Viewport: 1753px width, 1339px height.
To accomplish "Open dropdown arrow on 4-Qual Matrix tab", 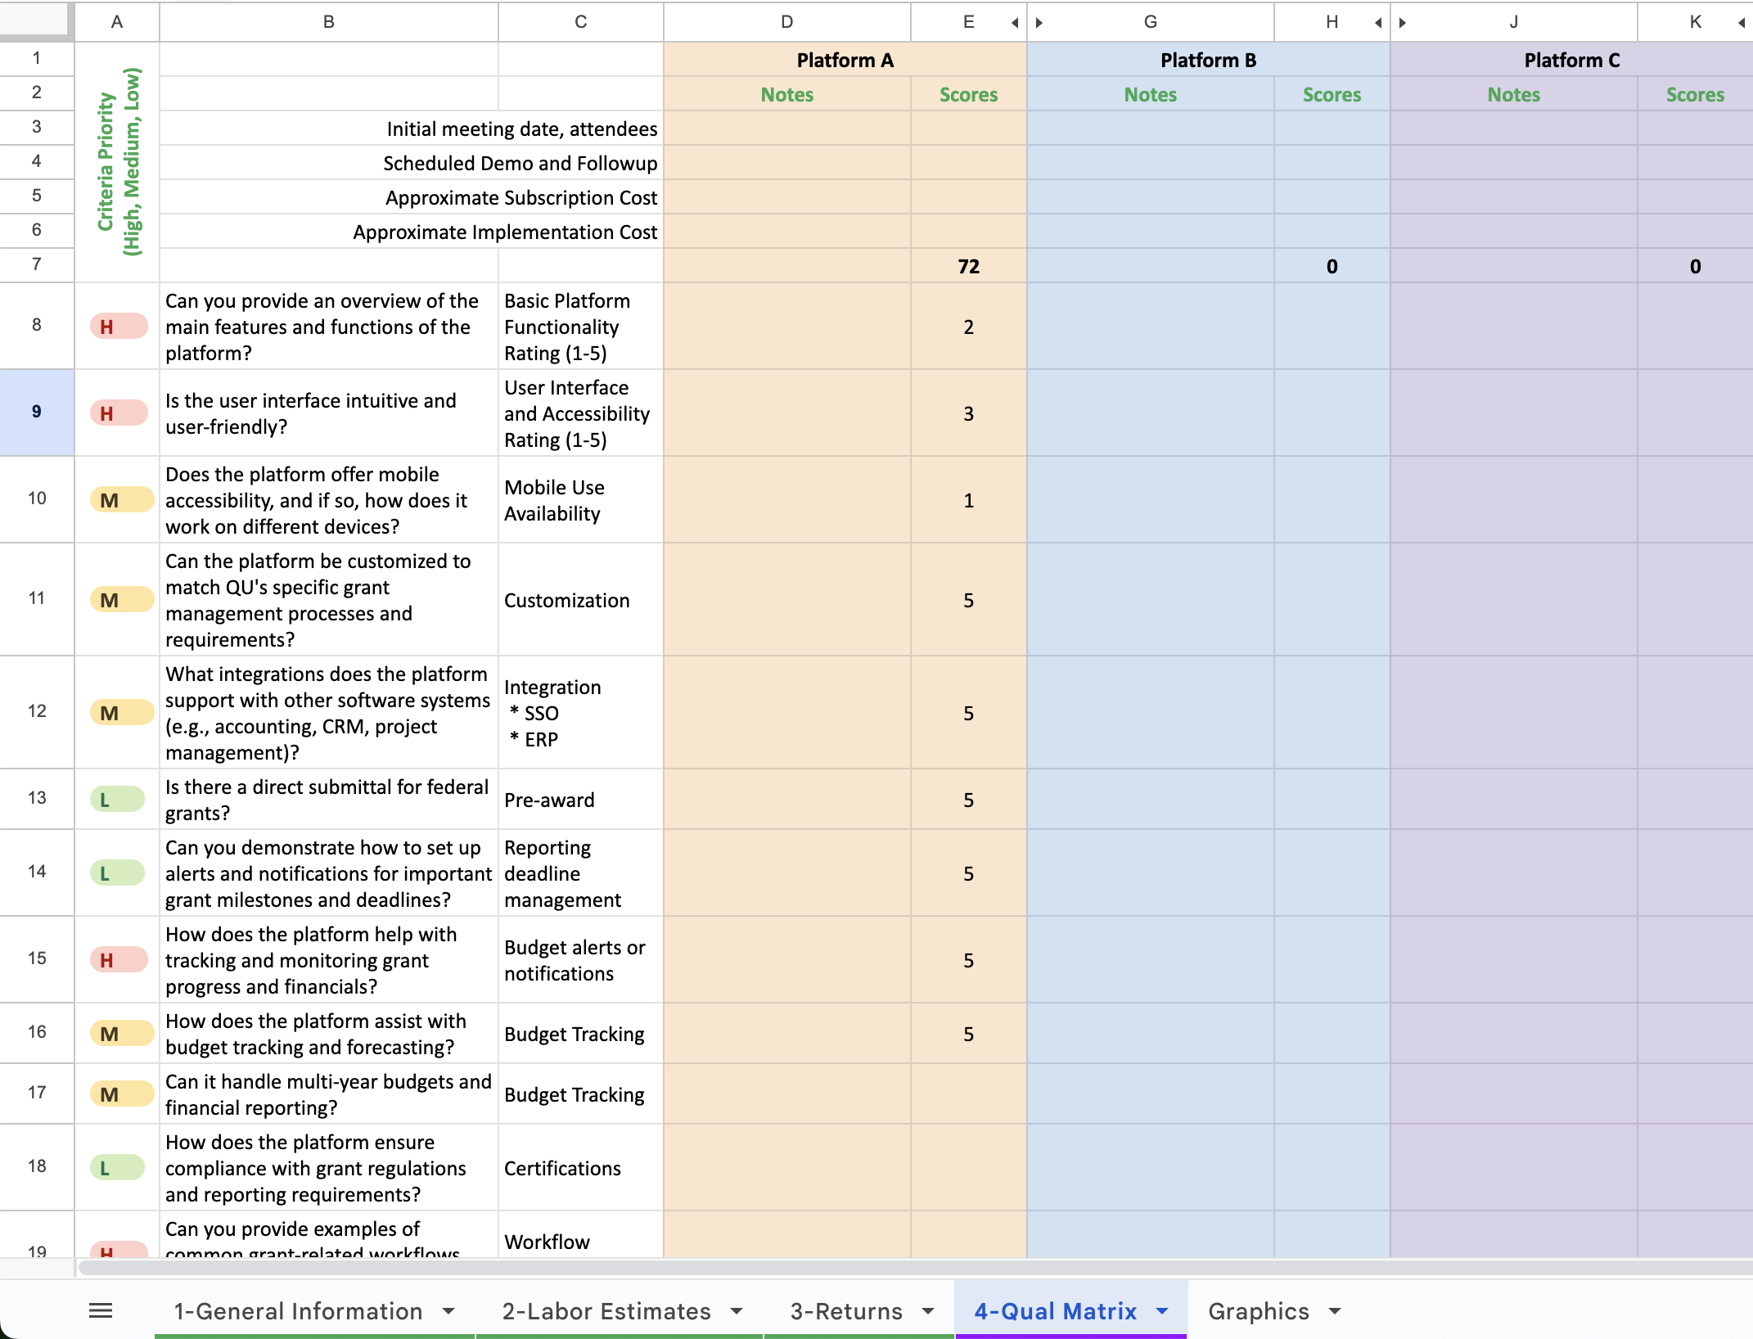I will tap(1162, 1311).
